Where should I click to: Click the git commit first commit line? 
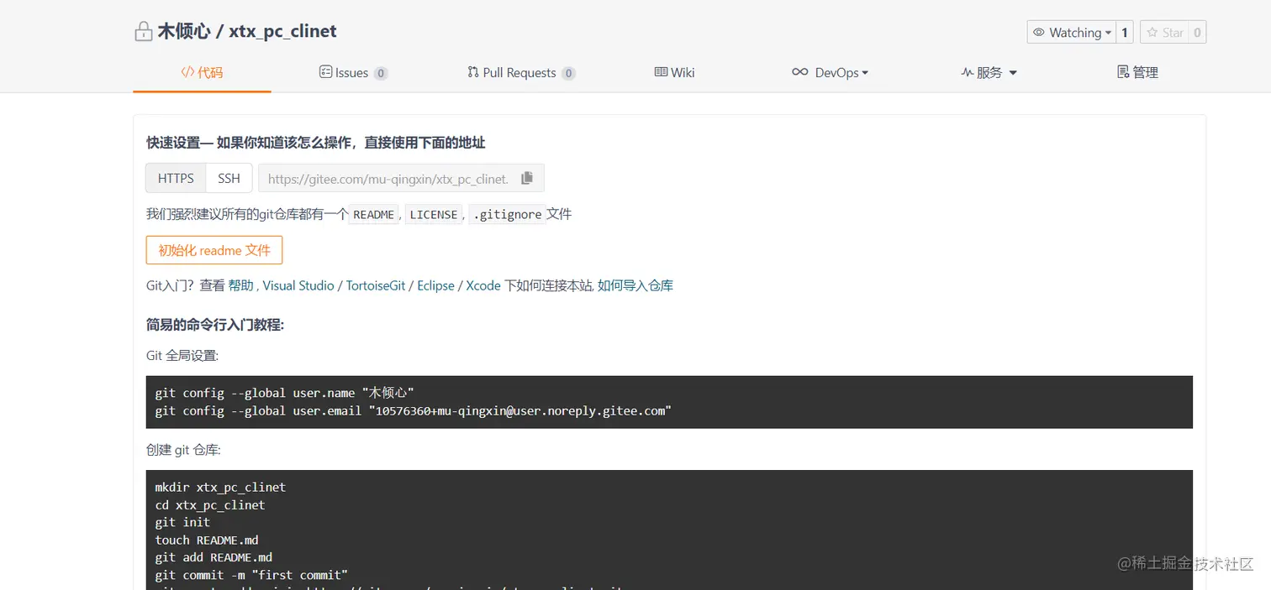pos(251,575)
